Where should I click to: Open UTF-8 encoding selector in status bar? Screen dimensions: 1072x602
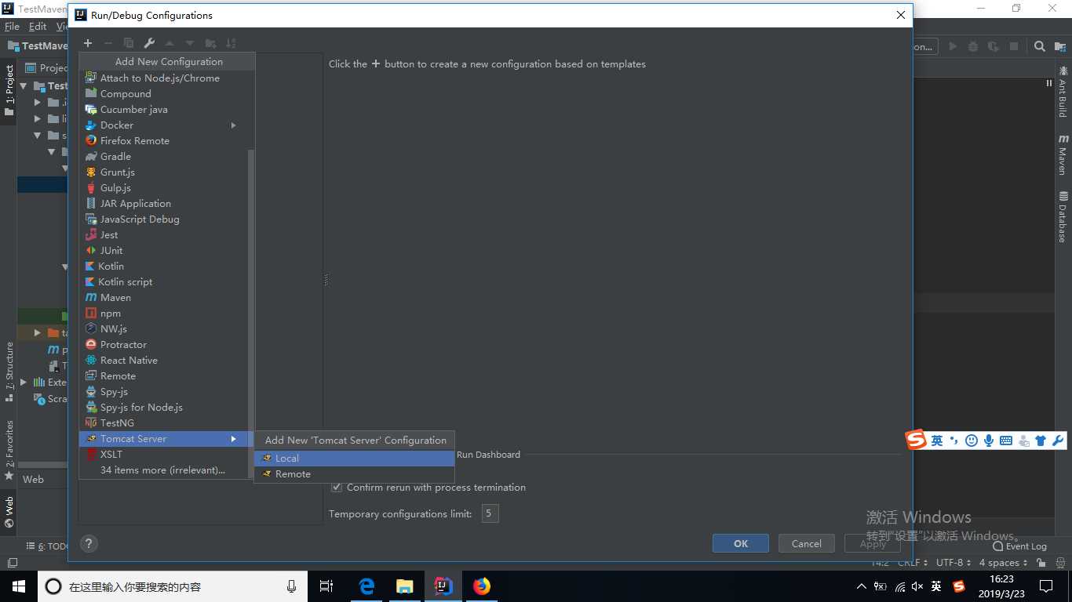953,563
